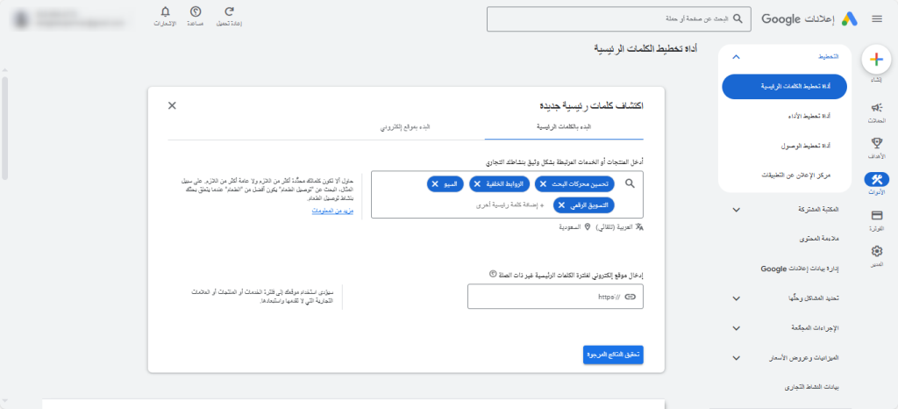This screenshot has height=409, width=898.
Task: Switch to 'البدء بموقع إلكتروني' tab
Action: pos(405,127)
